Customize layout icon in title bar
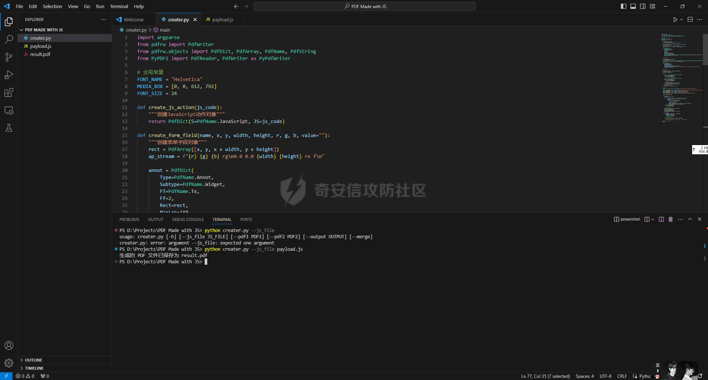 click(653, 6)
